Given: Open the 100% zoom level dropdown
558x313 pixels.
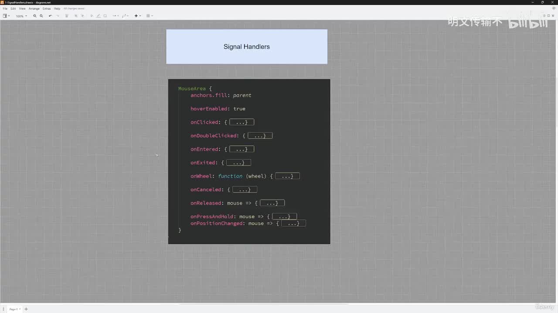Looking at the screenshot, I should coord(21,16).
